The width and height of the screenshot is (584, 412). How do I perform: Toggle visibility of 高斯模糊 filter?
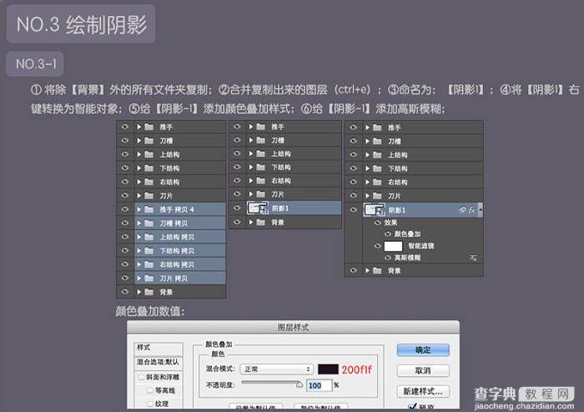(388, 258)
